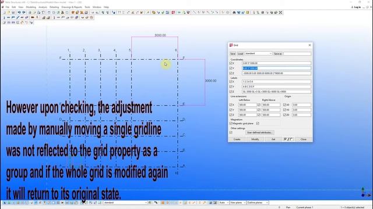373x209 pixels.
Task: Click the Coordinates Z input field
Action: pos(276,73)
